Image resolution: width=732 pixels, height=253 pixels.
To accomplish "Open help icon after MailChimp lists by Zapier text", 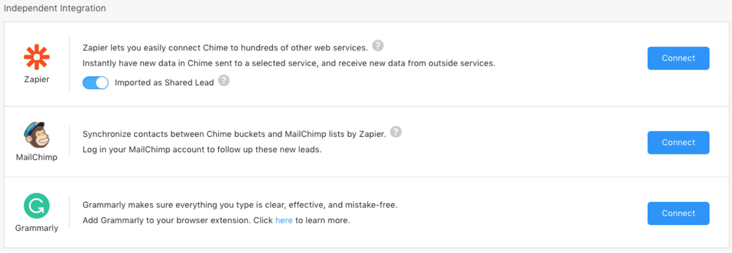I will coord(396,132).
